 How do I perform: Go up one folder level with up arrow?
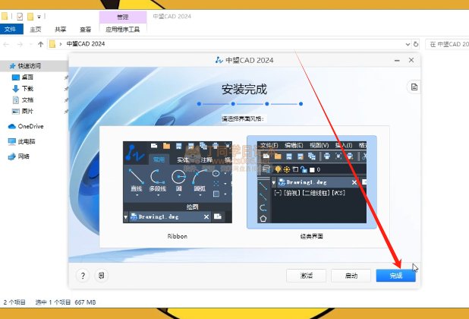41,44
